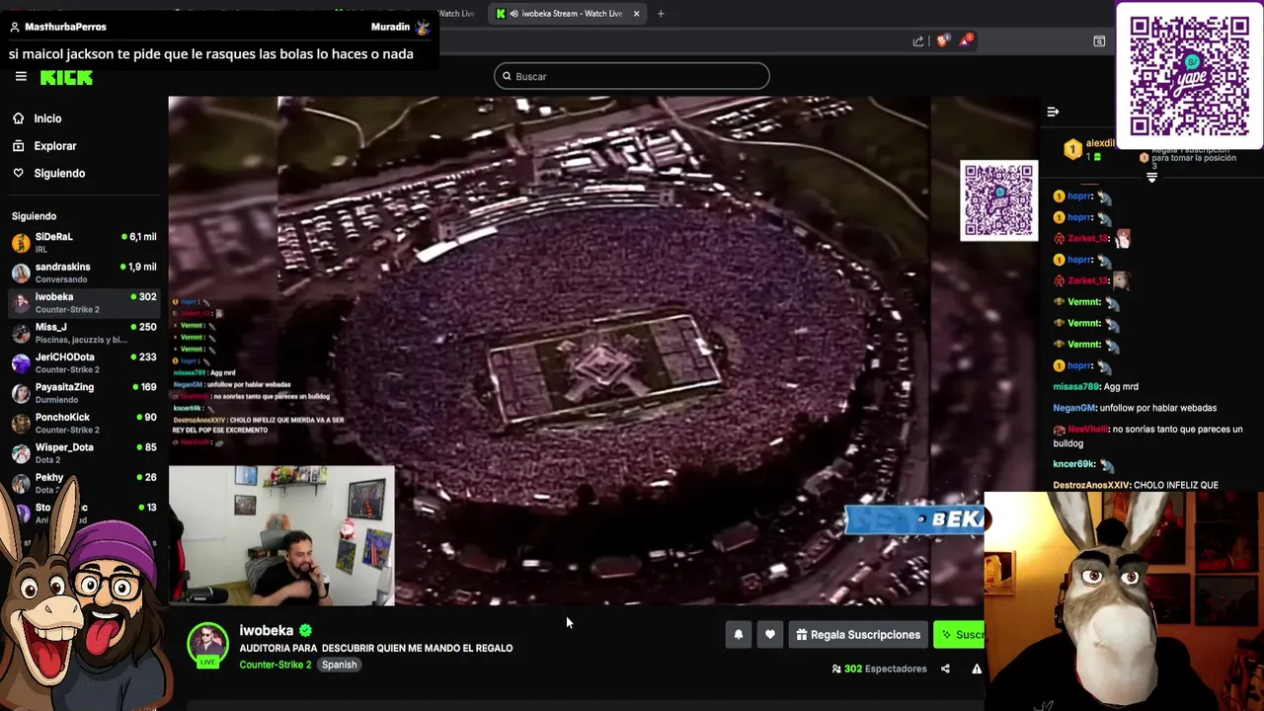Open sandraskins channel in following list

[x=83, y=273]
